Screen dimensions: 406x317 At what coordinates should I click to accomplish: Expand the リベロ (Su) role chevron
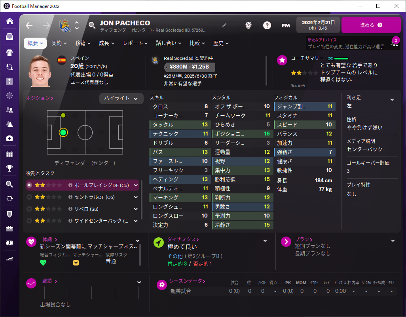tap(136, 209)
